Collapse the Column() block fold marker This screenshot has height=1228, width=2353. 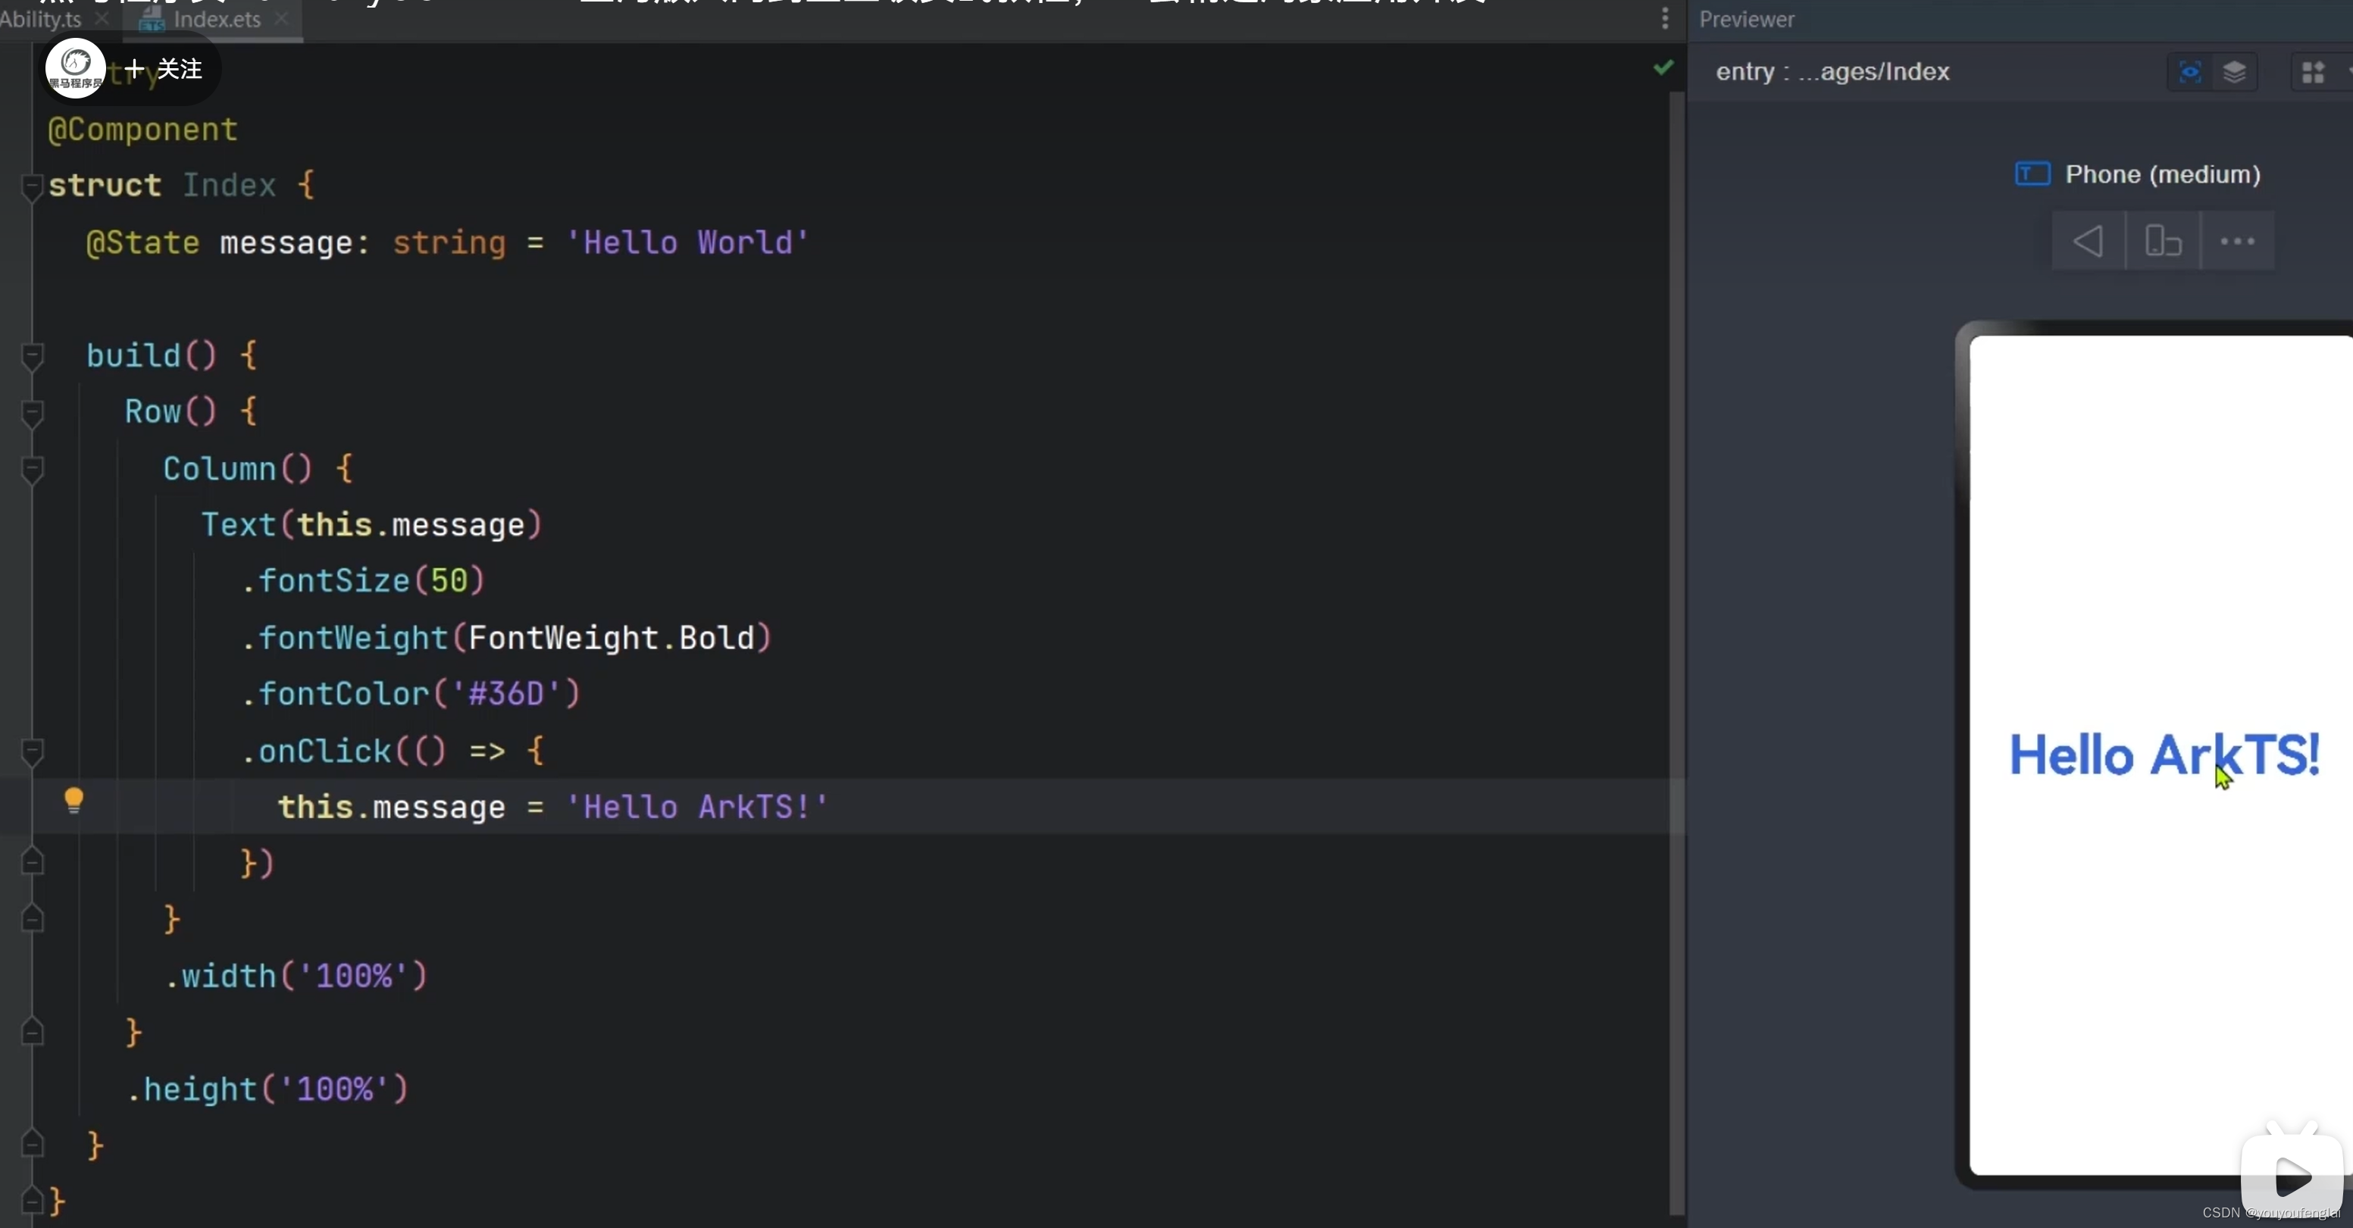click(x=32, y=469)
